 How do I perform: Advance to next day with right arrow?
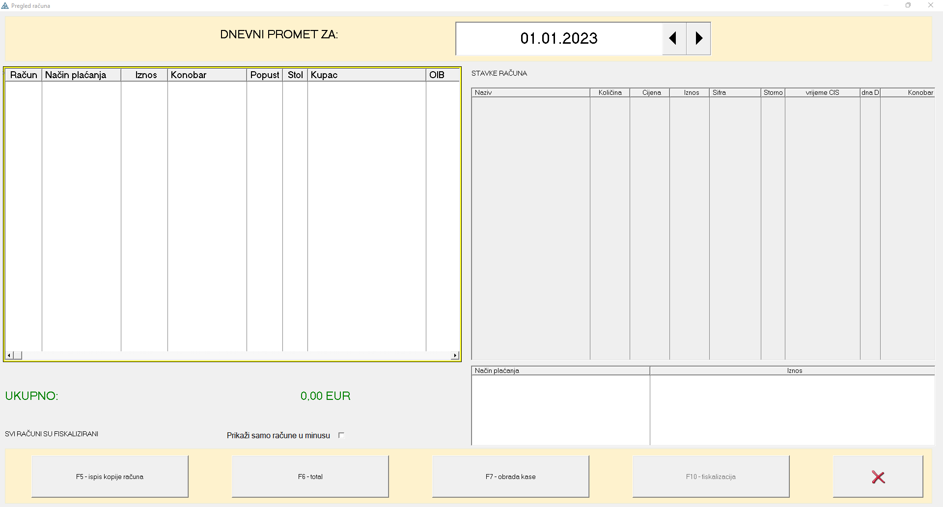click(698, 38)
